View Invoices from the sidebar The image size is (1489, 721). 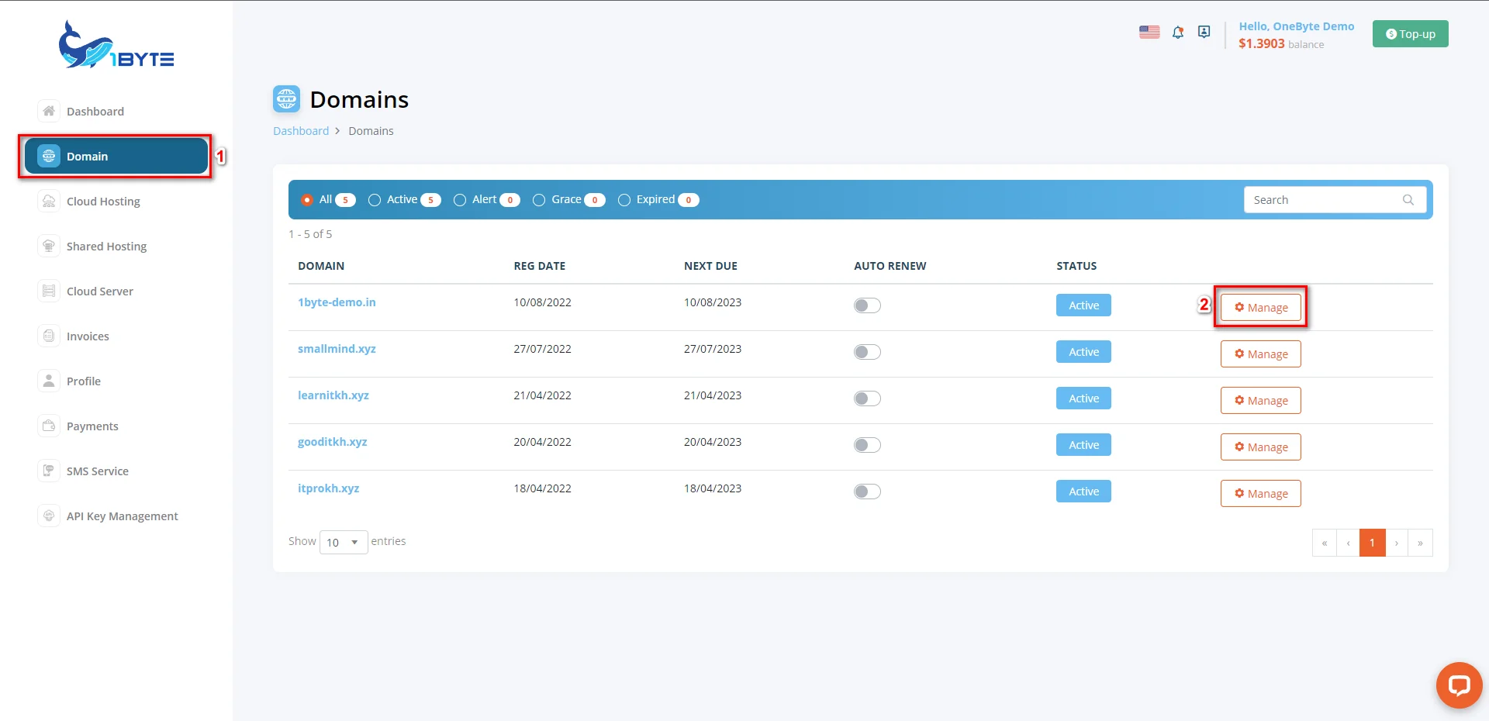pos(87,336)
